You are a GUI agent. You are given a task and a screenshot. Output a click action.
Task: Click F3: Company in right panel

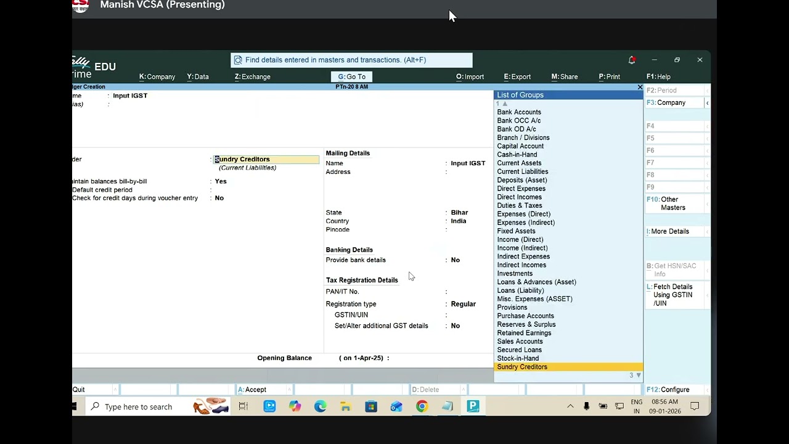tap(674, 102)
